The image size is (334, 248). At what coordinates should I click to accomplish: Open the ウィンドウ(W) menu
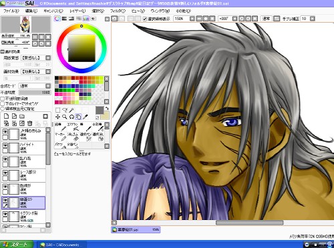160,11
